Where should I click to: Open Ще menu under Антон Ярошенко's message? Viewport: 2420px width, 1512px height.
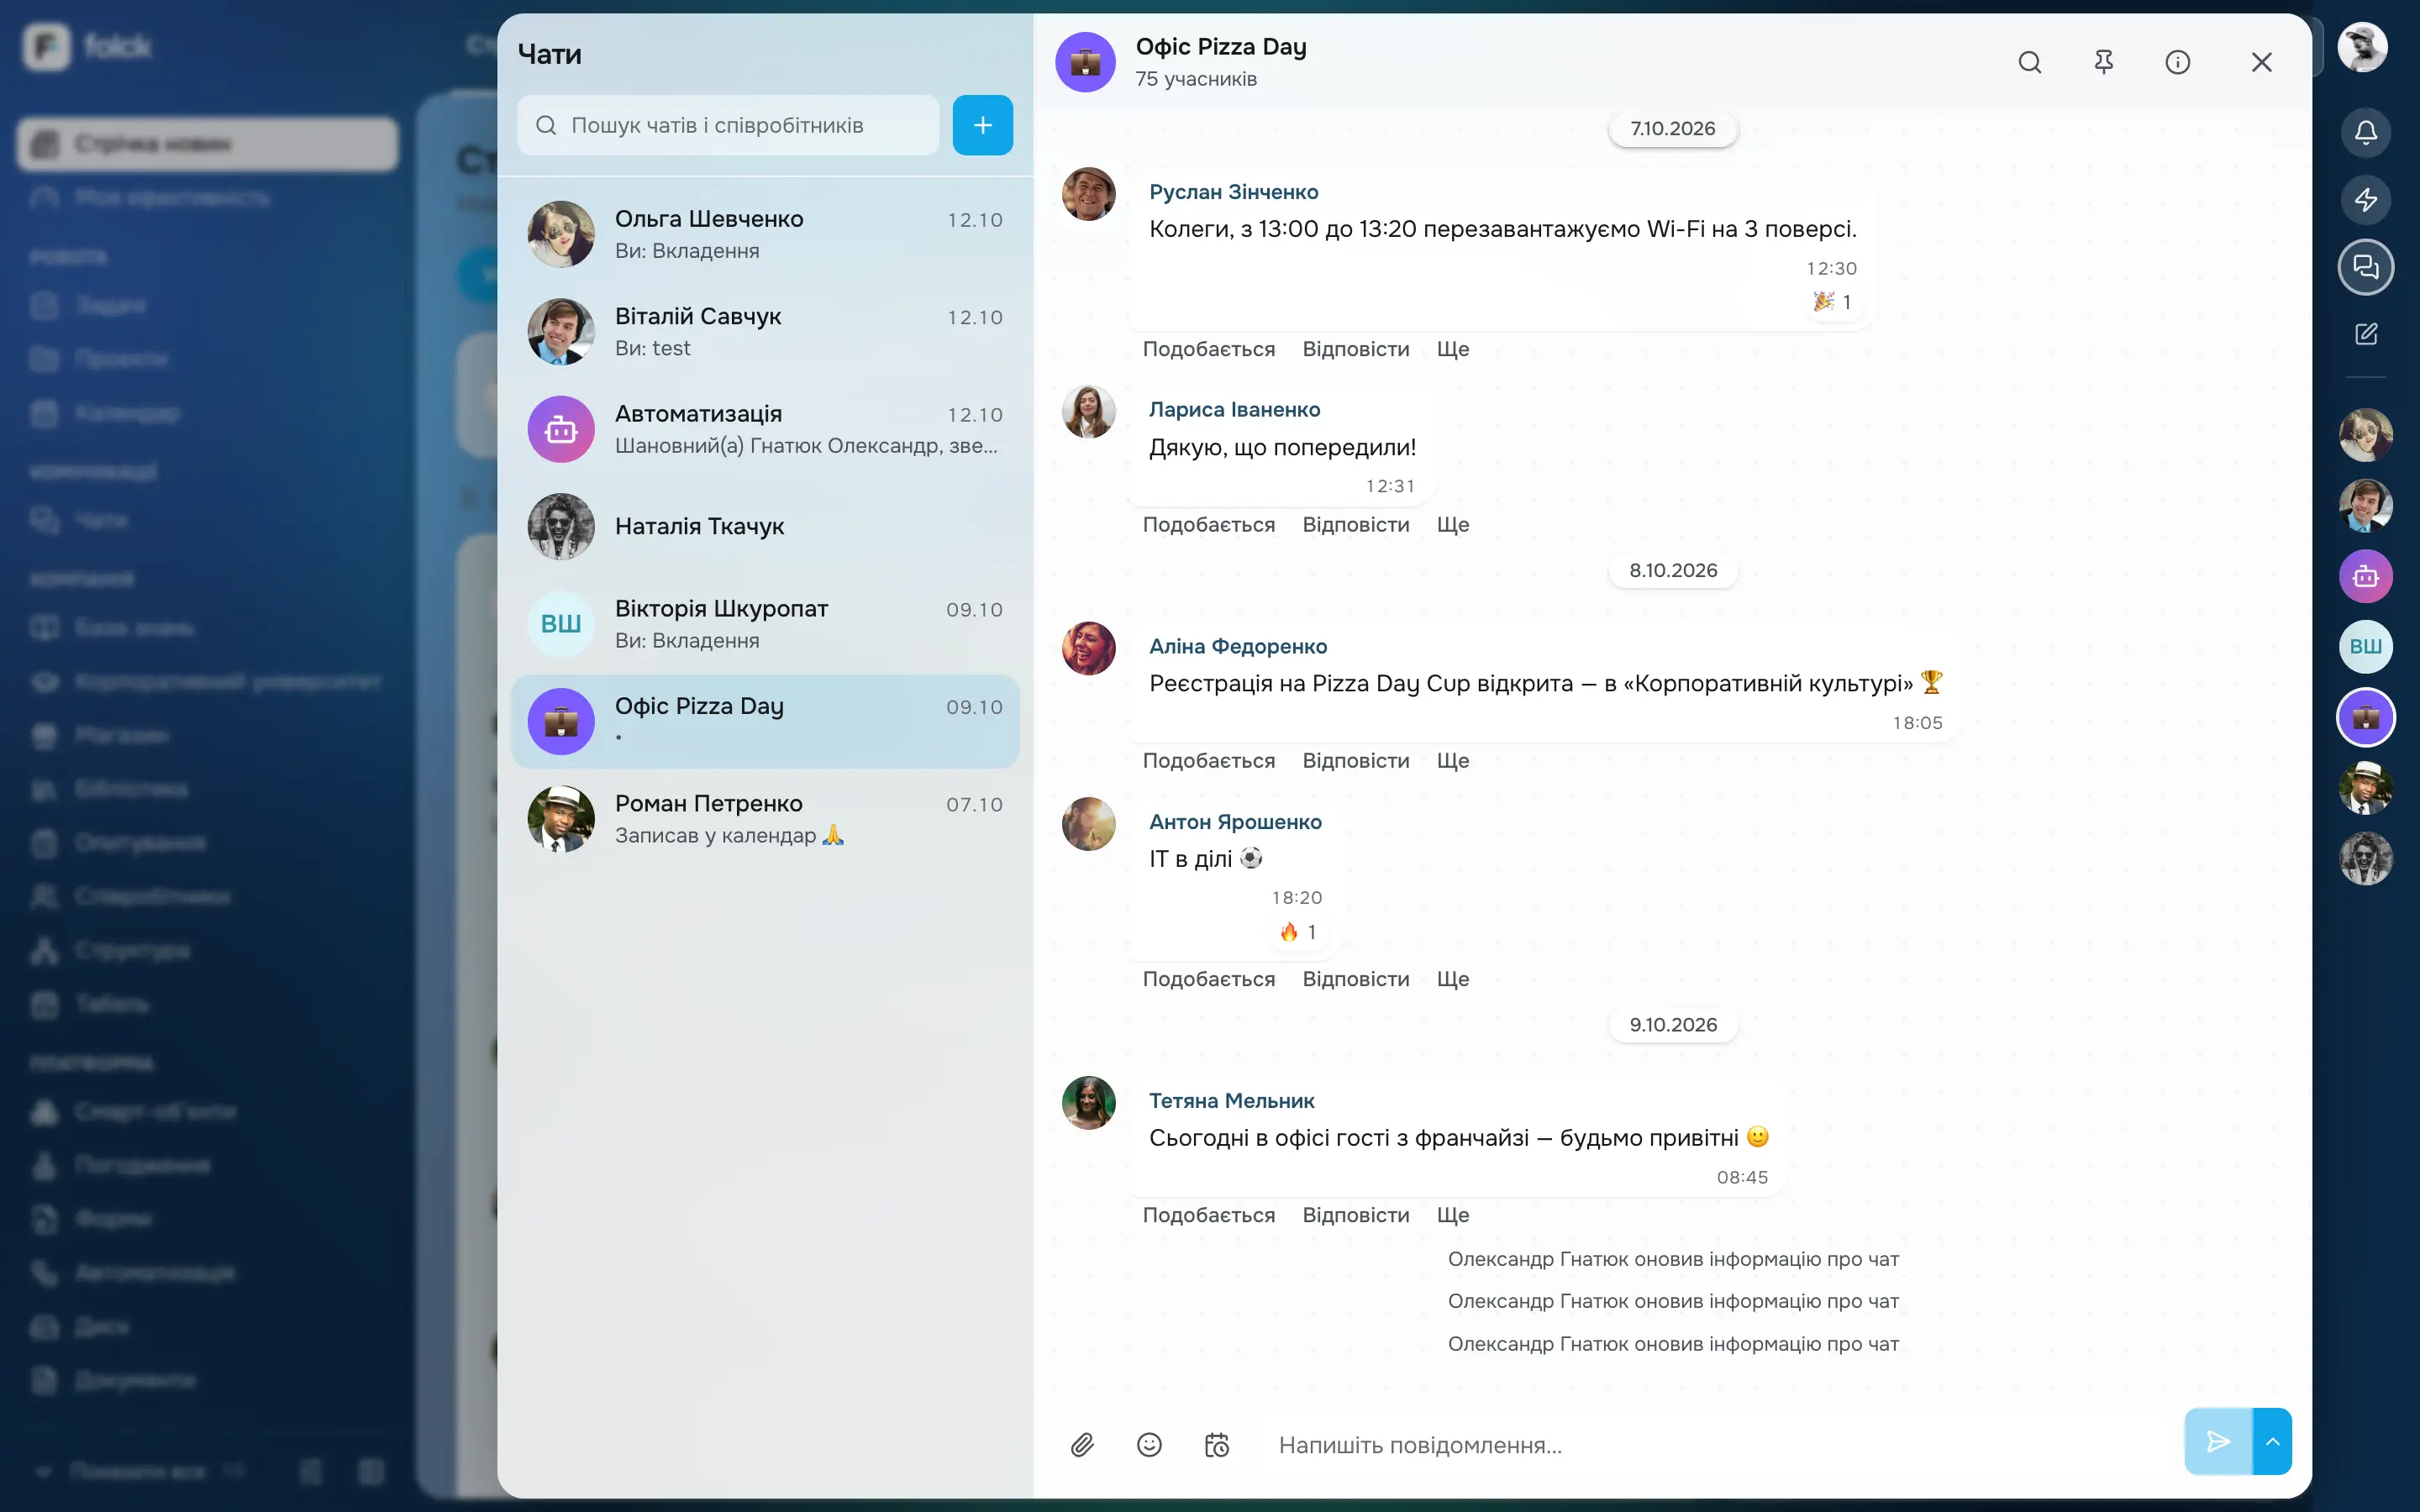(1452, 979)
